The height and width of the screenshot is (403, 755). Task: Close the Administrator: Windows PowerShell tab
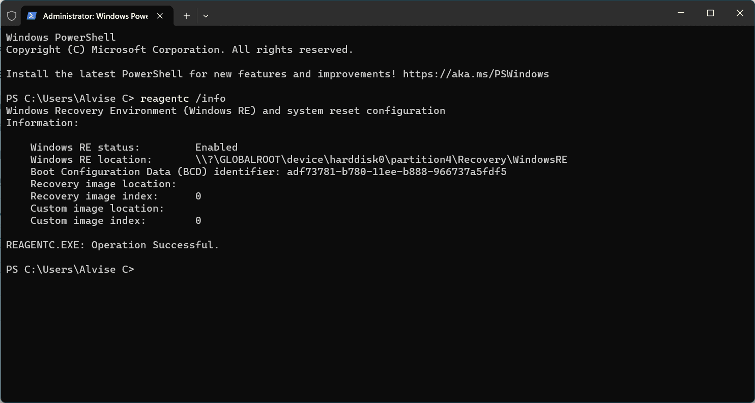[160, 16]
